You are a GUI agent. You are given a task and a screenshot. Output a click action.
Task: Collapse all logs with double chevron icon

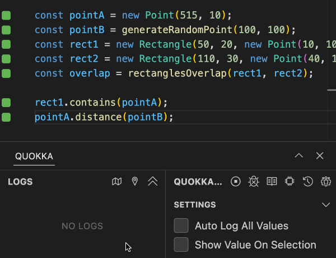click(152, 182)
